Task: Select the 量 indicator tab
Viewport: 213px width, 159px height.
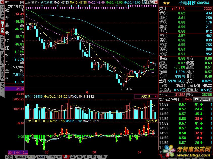Action: point(93,157)
